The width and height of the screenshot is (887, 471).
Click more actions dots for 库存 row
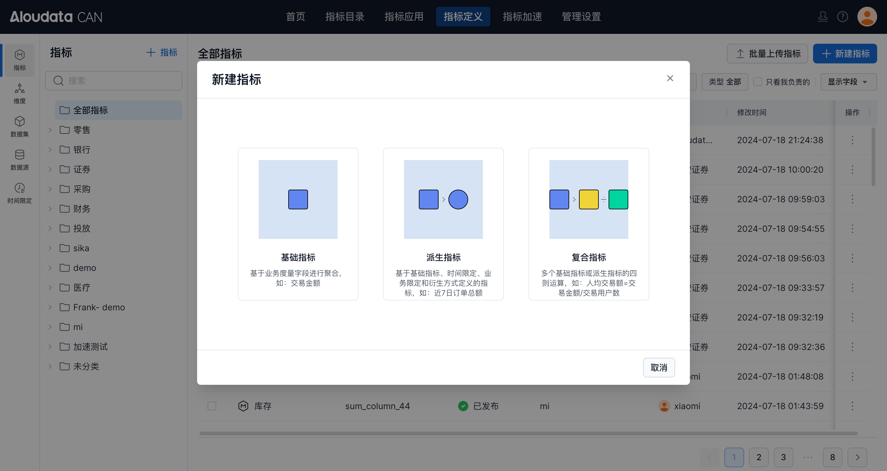(852, 406)
